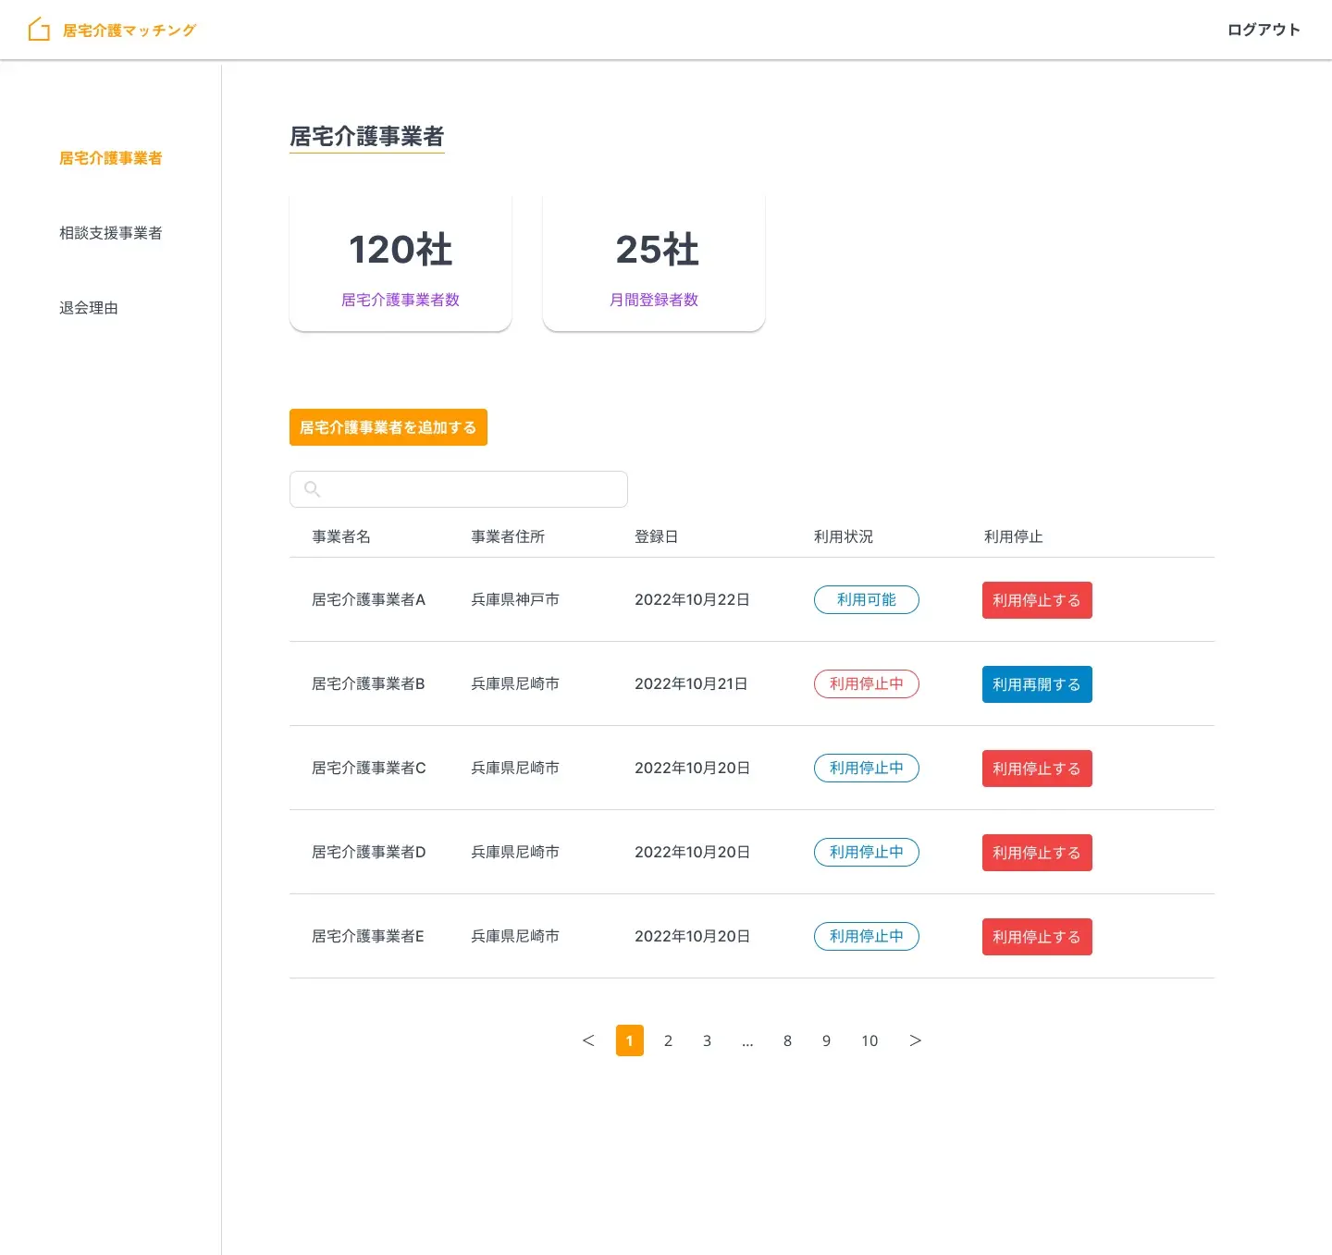This screenshot has width=1332, height=1255.
Task: Go to previous page with left arrow
Action: (x=588, y=1040)
